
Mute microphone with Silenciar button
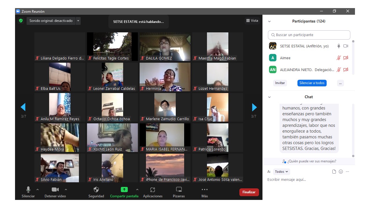click(28, 190)
